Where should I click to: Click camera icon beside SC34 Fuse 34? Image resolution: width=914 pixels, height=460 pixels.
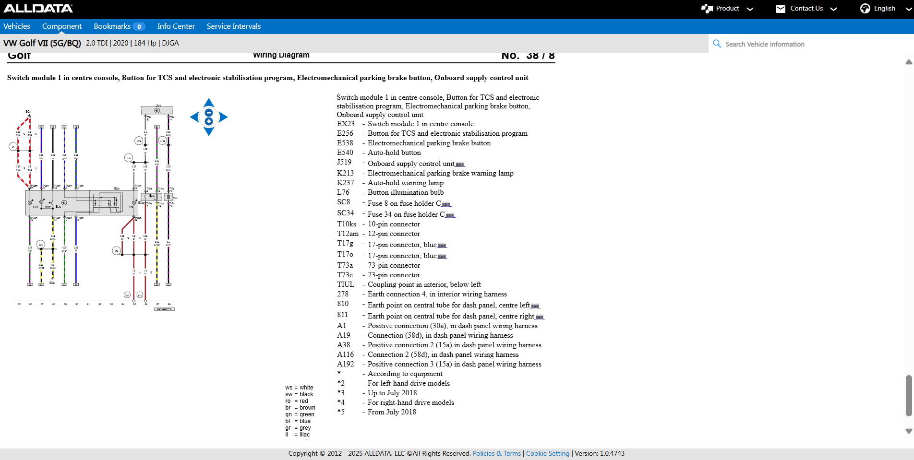tap(450, 215)
